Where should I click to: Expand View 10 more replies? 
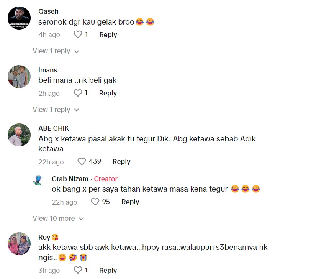point(58,218)
